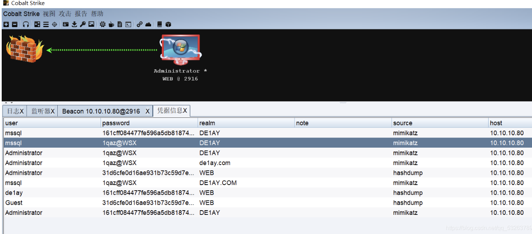Select the de1ay user row
This screenshot has width=532, height=234.
coord(268,193)
